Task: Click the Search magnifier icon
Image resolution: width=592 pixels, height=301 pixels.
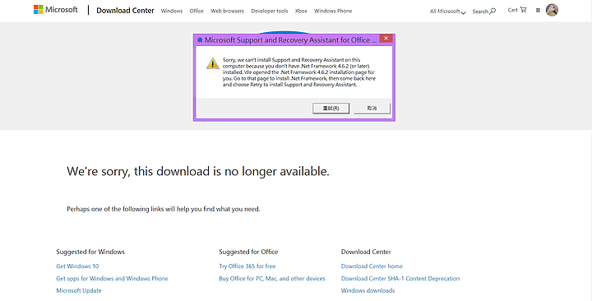Action: pyautogui.click(x=493, y=11)
